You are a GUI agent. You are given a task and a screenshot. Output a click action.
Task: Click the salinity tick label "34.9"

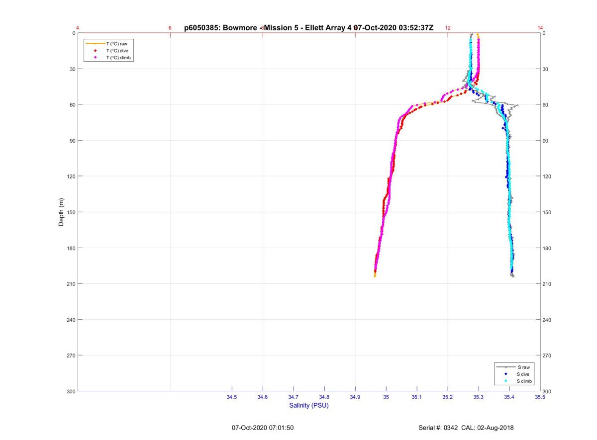point(355,397)
